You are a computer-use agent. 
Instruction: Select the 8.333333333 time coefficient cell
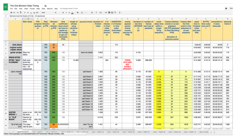(63, 126)
